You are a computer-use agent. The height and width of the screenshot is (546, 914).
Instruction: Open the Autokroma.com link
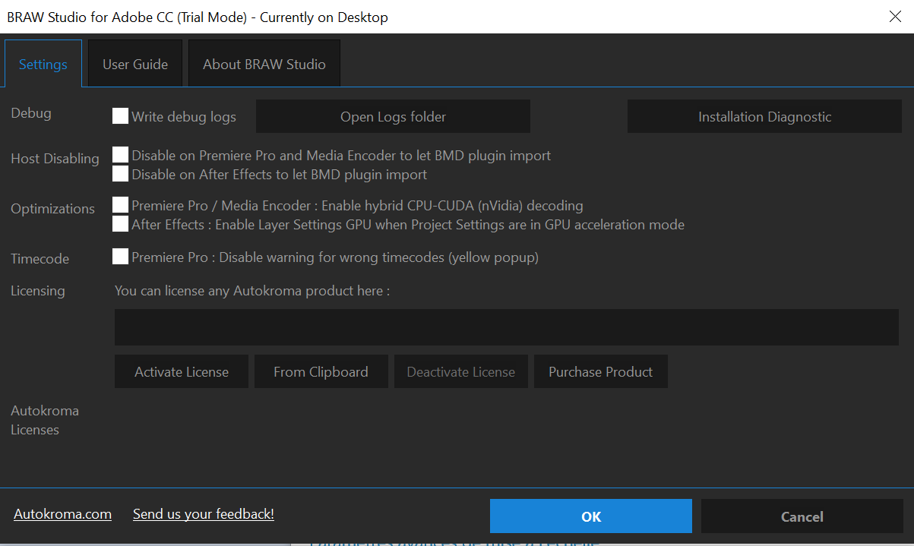[62, 514]
